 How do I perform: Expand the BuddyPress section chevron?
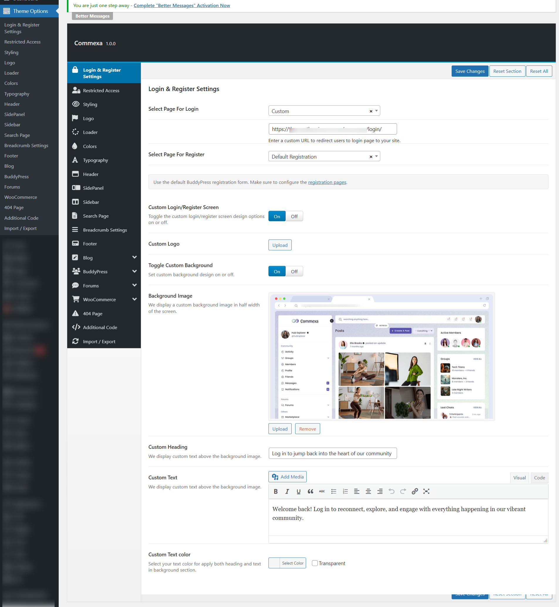tap(135, 272)
